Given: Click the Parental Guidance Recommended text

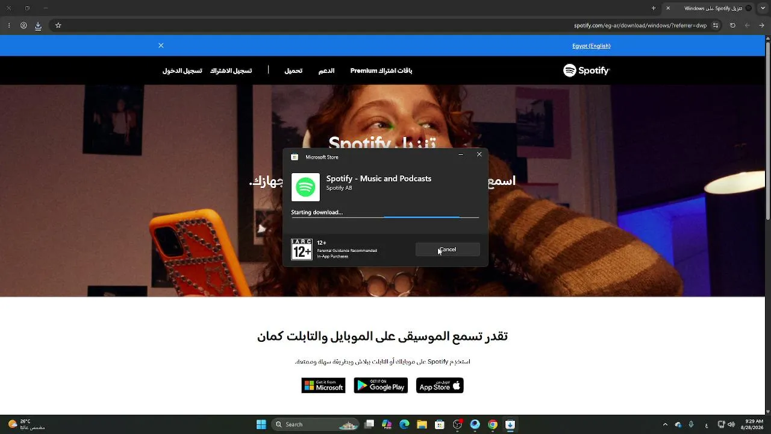Looking at the screenshot, I should pos(347,251).
